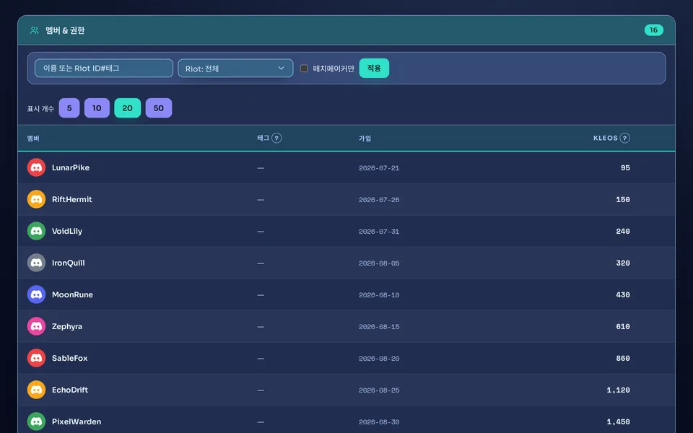Set 표시 개수 to 5
693x433 pixels.
(69, 108)
